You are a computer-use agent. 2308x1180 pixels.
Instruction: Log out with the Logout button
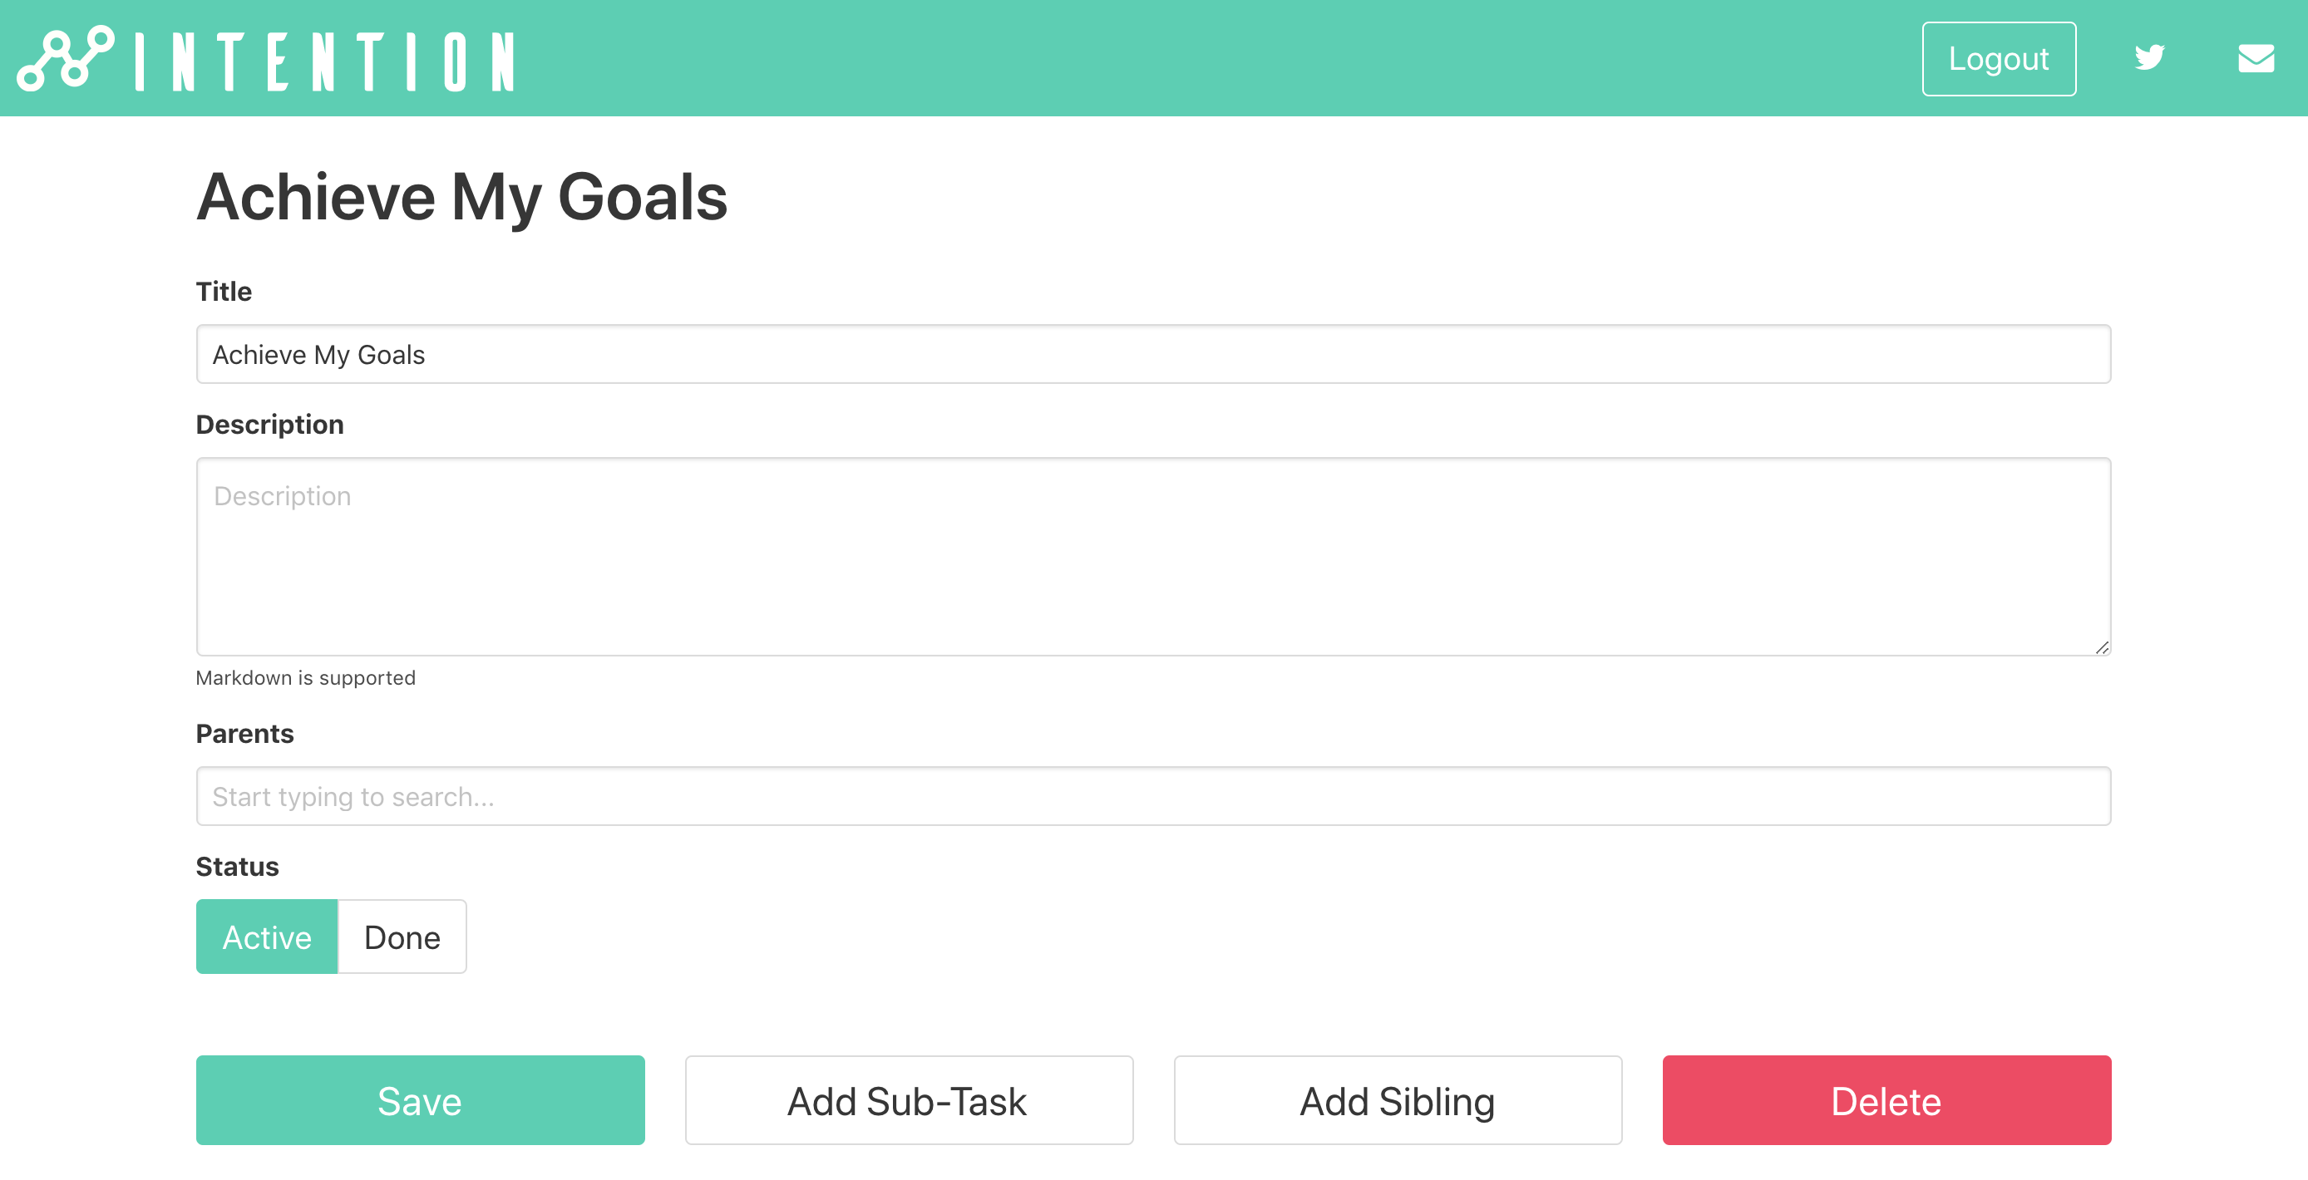pos(1998,58)
